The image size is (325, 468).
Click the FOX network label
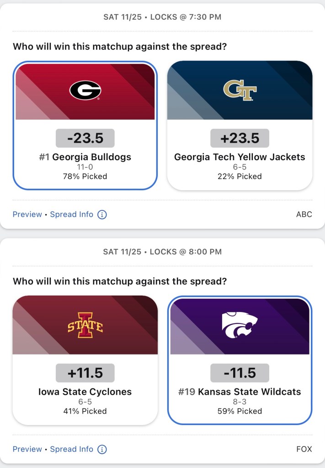[x=304, y=449]
